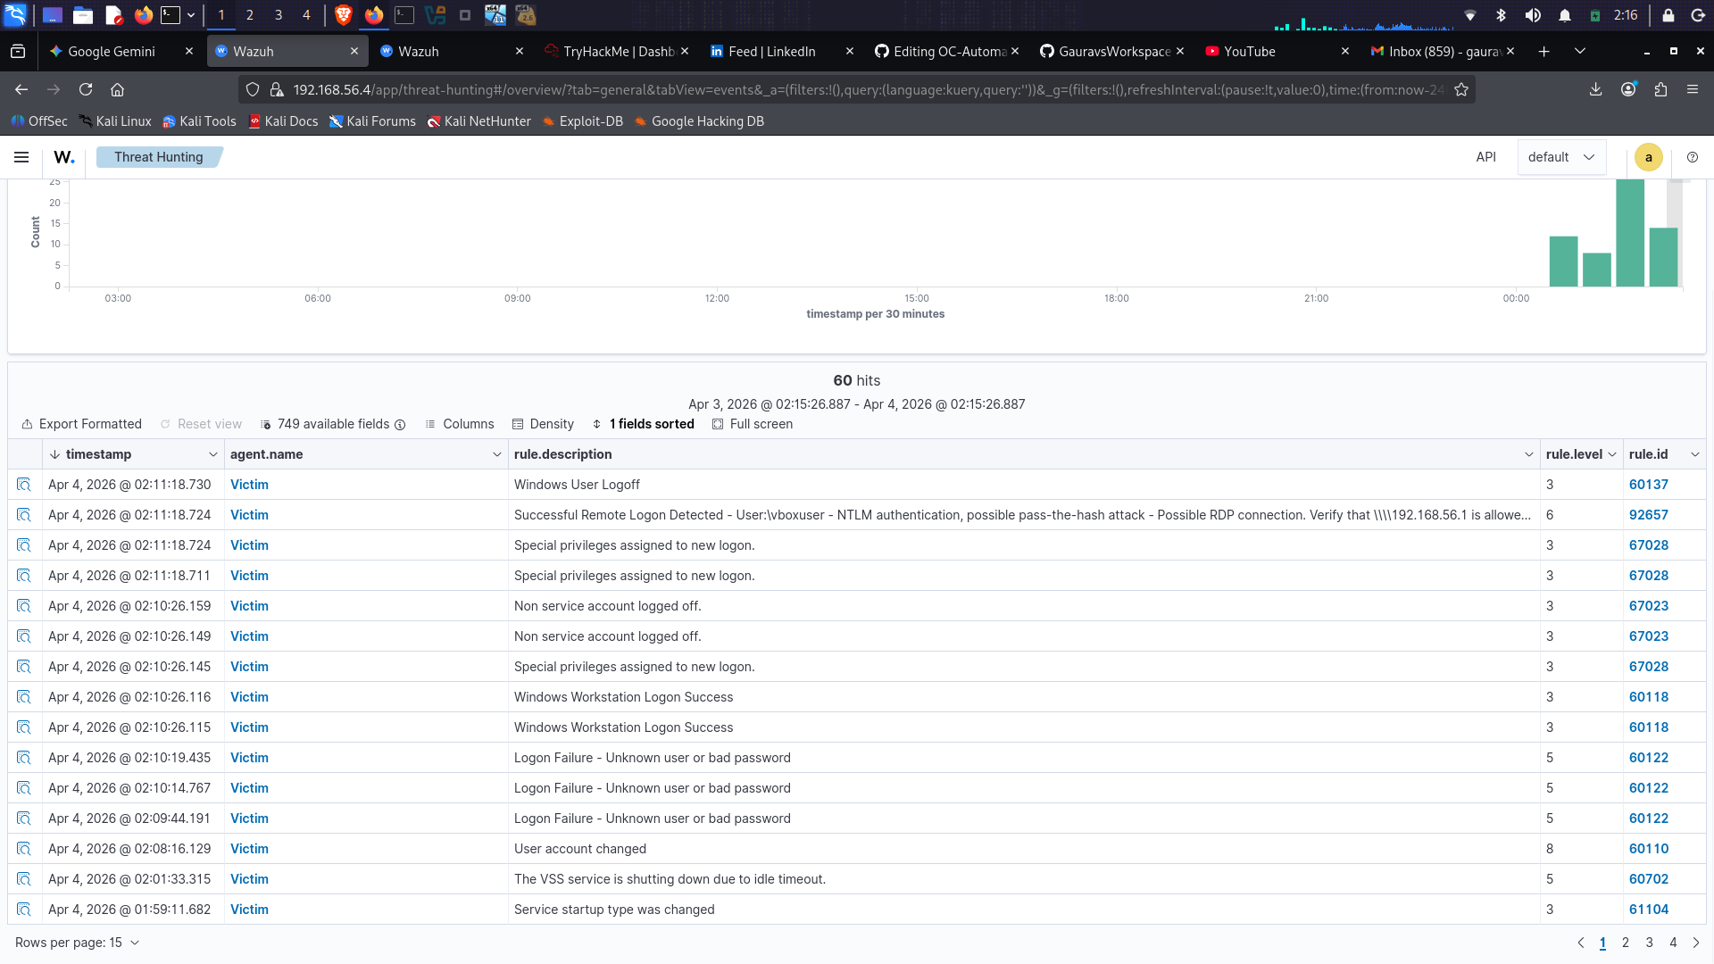Toggle the 1 fields sorted control

[x=644, y=424]
